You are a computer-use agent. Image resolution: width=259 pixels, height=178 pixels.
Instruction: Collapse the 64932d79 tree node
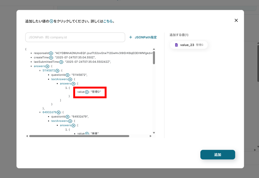[49, 112]
